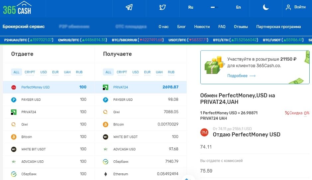The height and width of the screenshot is (180, 312).
Task: Select EUR filter under Получаете
Action: pyautogui.click(x=147, y=72)
